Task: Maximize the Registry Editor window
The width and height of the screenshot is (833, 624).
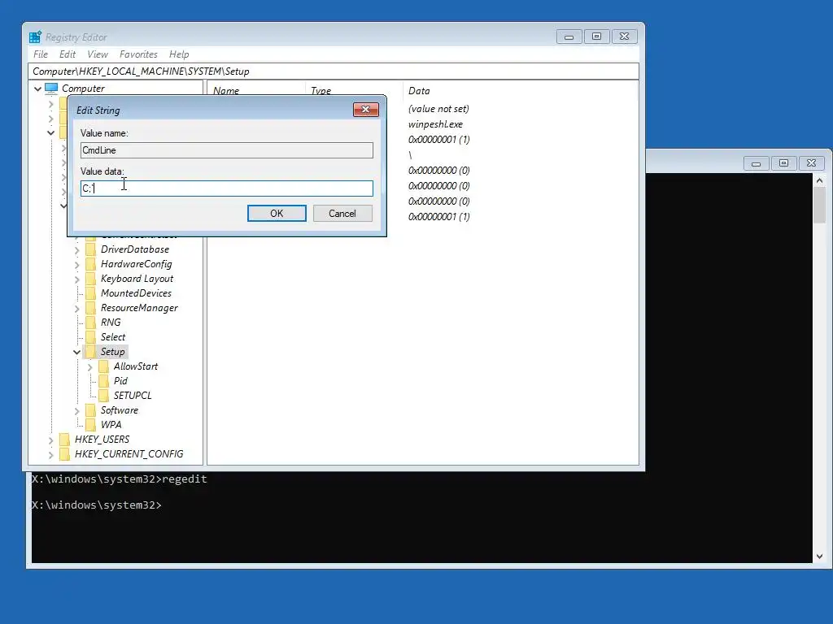Action: pos(596,37)
